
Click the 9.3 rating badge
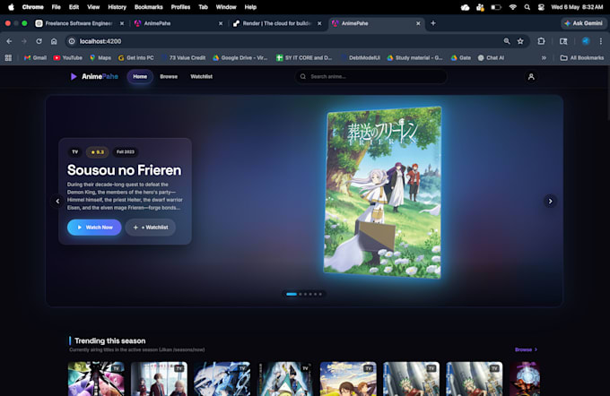[x=97, y=152]
